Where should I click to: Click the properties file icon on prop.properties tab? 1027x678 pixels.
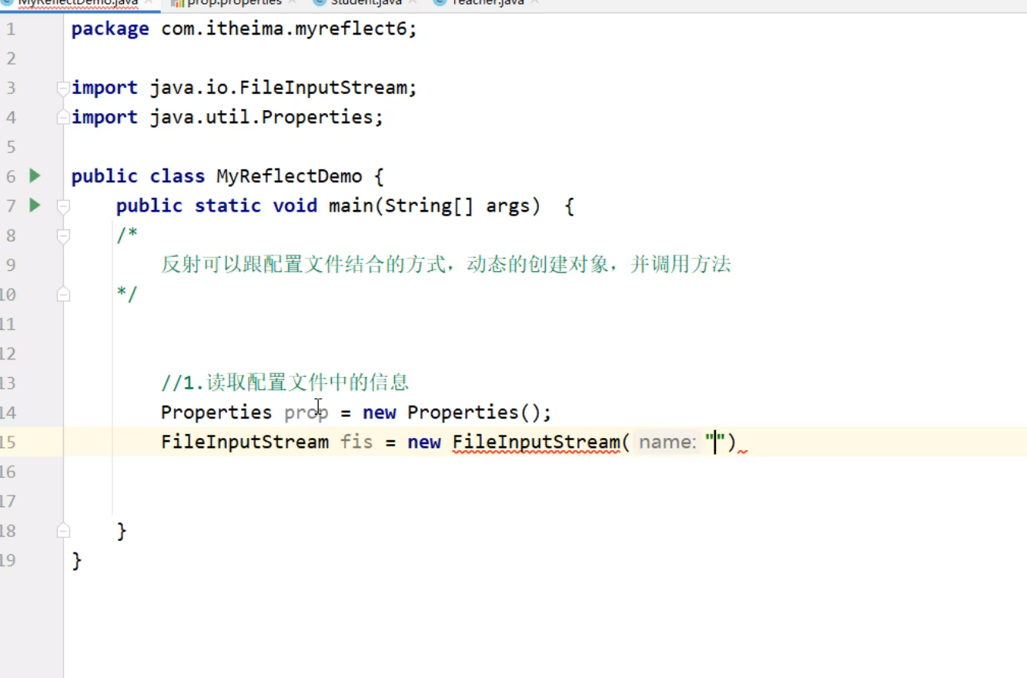[179, 2]
